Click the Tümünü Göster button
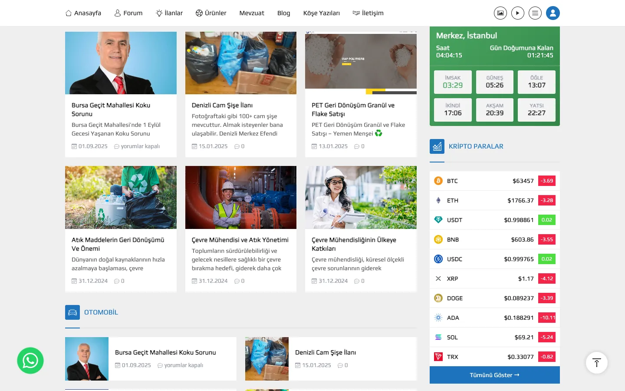Screen dimensions: 625x391 click(495, 375)
